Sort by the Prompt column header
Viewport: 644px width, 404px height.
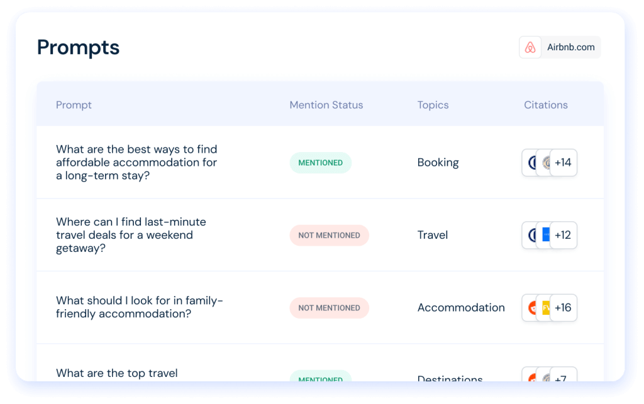(74, 105)
